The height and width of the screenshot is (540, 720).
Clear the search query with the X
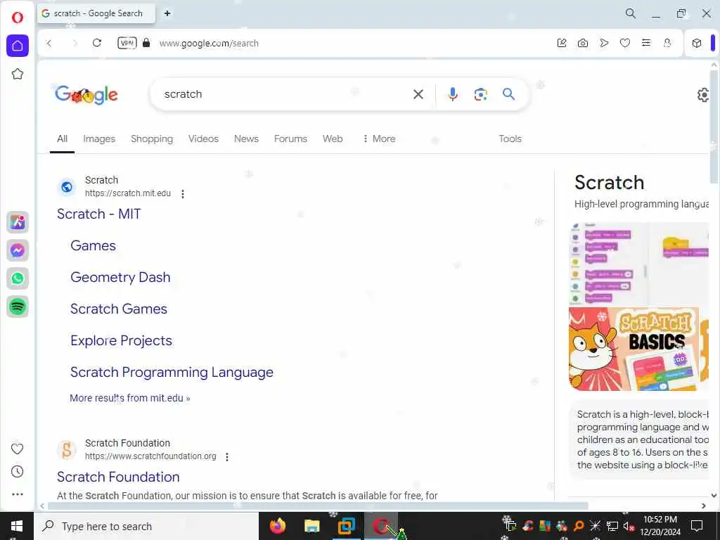pos(418,94)
